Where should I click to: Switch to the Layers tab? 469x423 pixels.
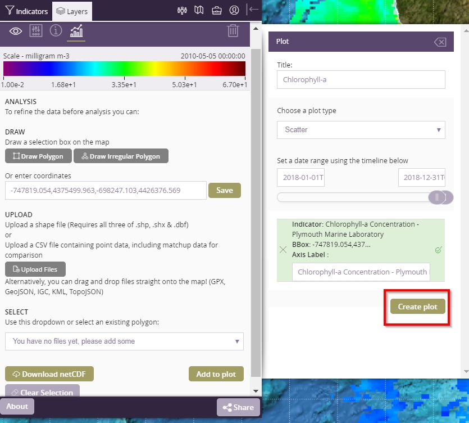pos(72,11)
